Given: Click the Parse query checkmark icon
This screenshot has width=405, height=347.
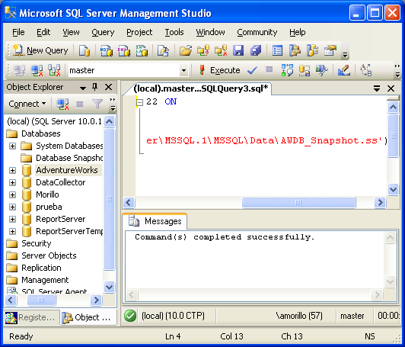Looking at the screenshot, I should 252,70.
